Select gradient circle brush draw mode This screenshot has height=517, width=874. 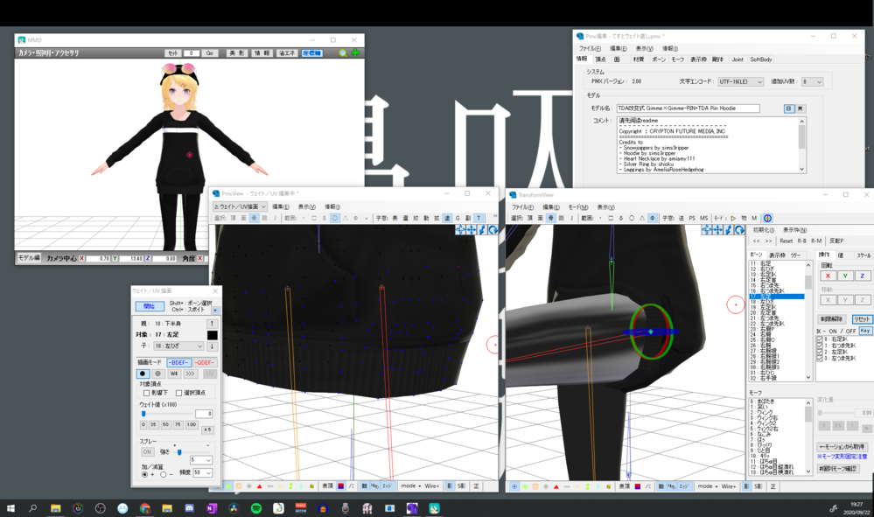tap(157, 374)
